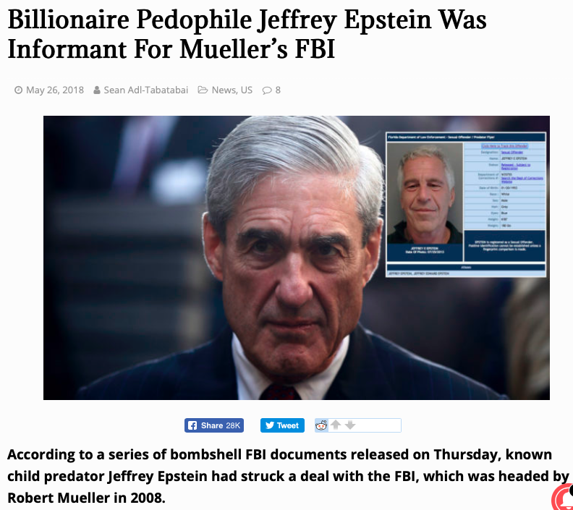Click the Tweet button
Screen dimensions: 573x510
[282, 425]
